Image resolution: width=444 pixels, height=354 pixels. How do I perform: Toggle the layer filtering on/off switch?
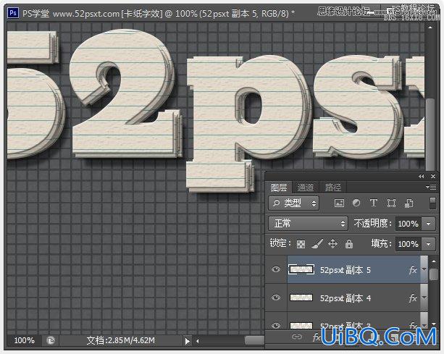point(432,203)
